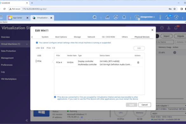Screen dimensions: 186x124
Task: Delete the PCIe 4 NVIDIA device entry
Action: (x=138, y=63)
